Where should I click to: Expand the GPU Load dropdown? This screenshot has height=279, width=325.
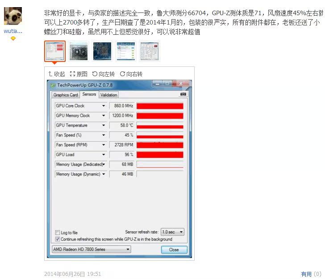[x=104, y=154]
